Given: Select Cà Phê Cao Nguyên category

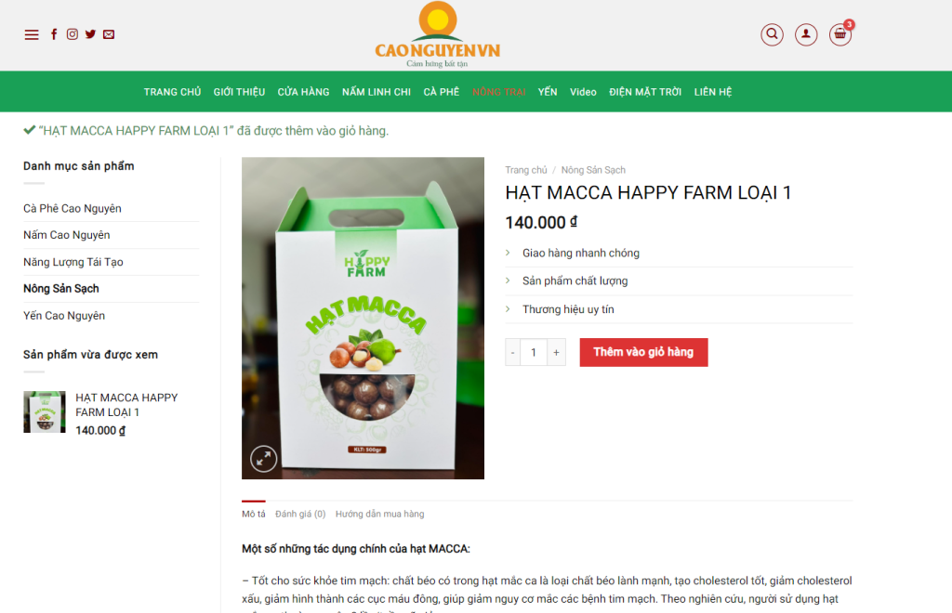Looking at the screenshot, I should click(x=73, y=209).
